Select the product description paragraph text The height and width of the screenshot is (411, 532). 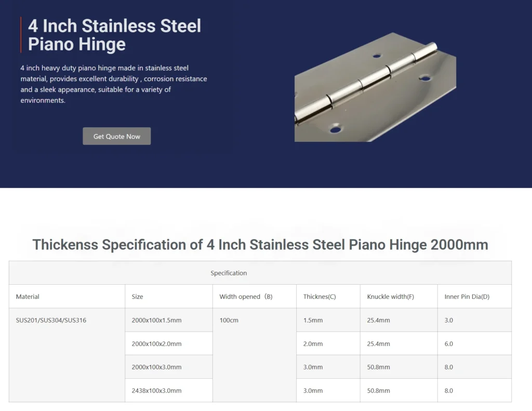[x=113, y=84]
